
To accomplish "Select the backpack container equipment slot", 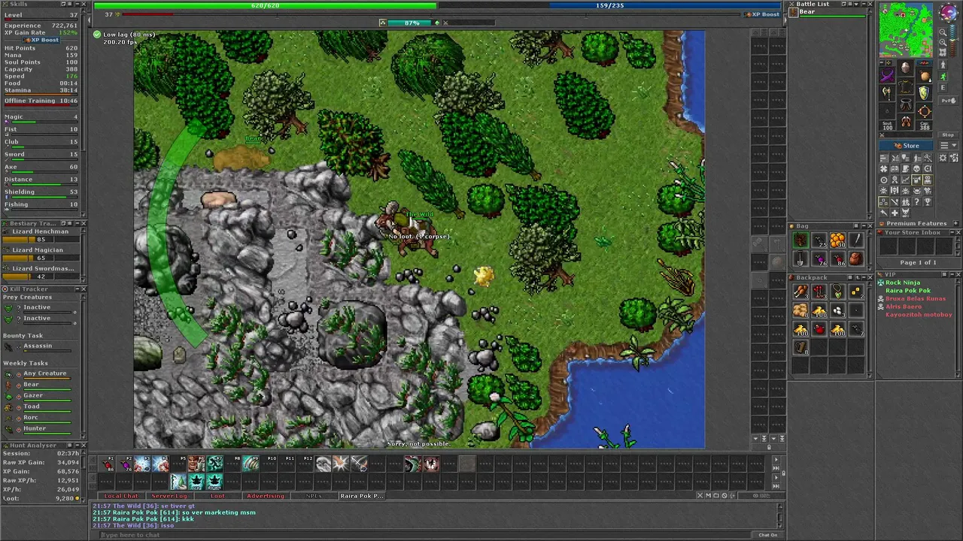I will pos(924,76).
